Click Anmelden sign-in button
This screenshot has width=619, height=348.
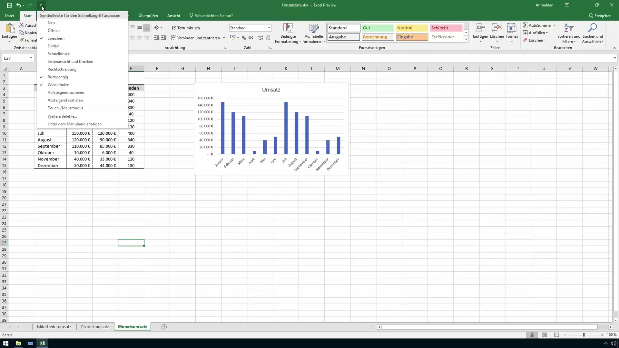(x=544, y=5)
